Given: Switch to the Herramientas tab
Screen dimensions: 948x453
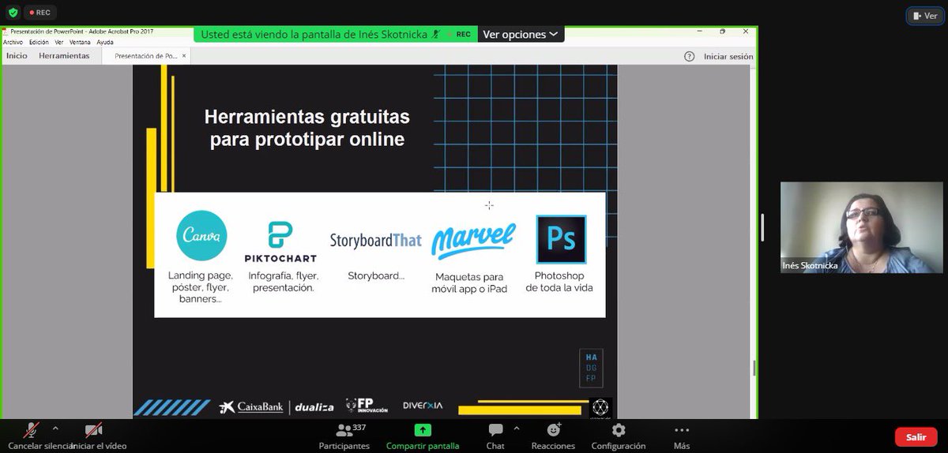Looking at the screenshot, I should pyautogui.click(x=64, y=56).
